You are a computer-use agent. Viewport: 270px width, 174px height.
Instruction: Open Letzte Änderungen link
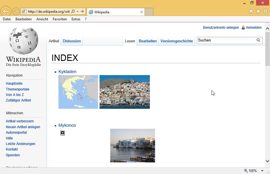pyautogui.click(x=20, y=144)
